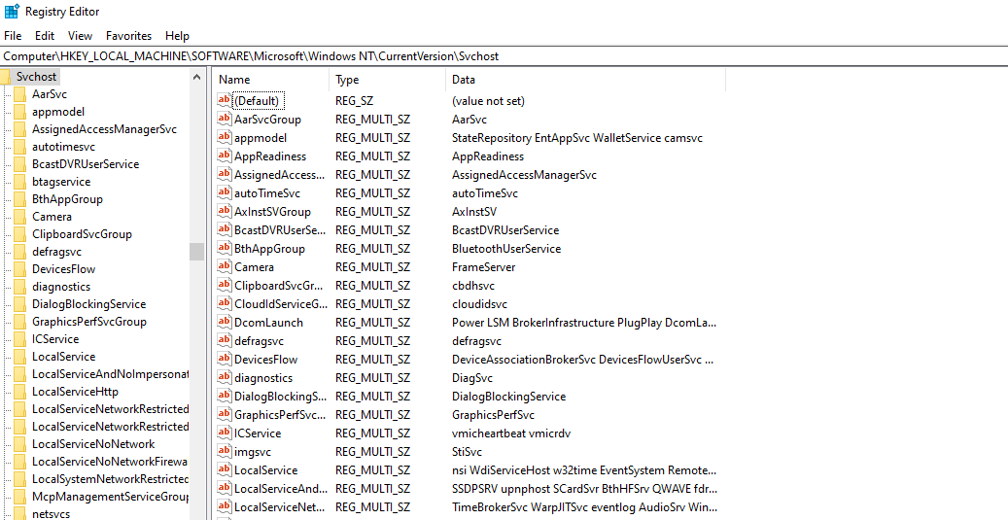
Task: Click the 'BluetoothUserService' data cell
Action: (506, 249)
